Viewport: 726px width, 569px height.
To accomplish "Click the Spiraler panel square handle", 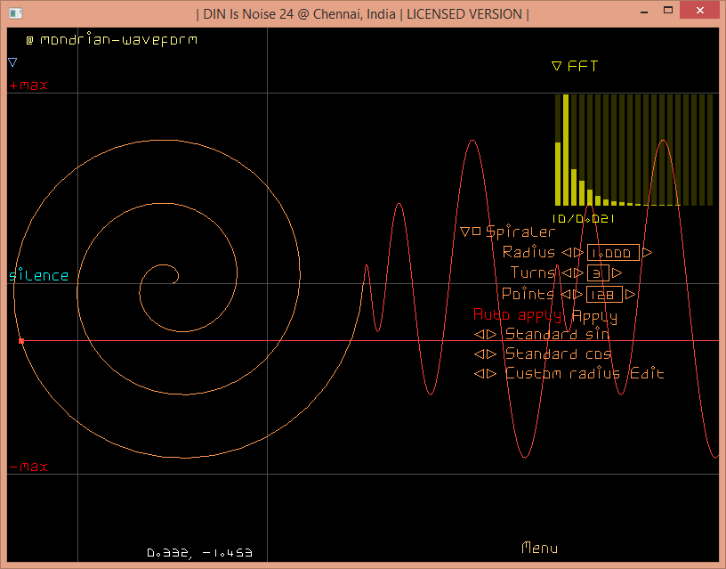I will click(x=476, y=232).
